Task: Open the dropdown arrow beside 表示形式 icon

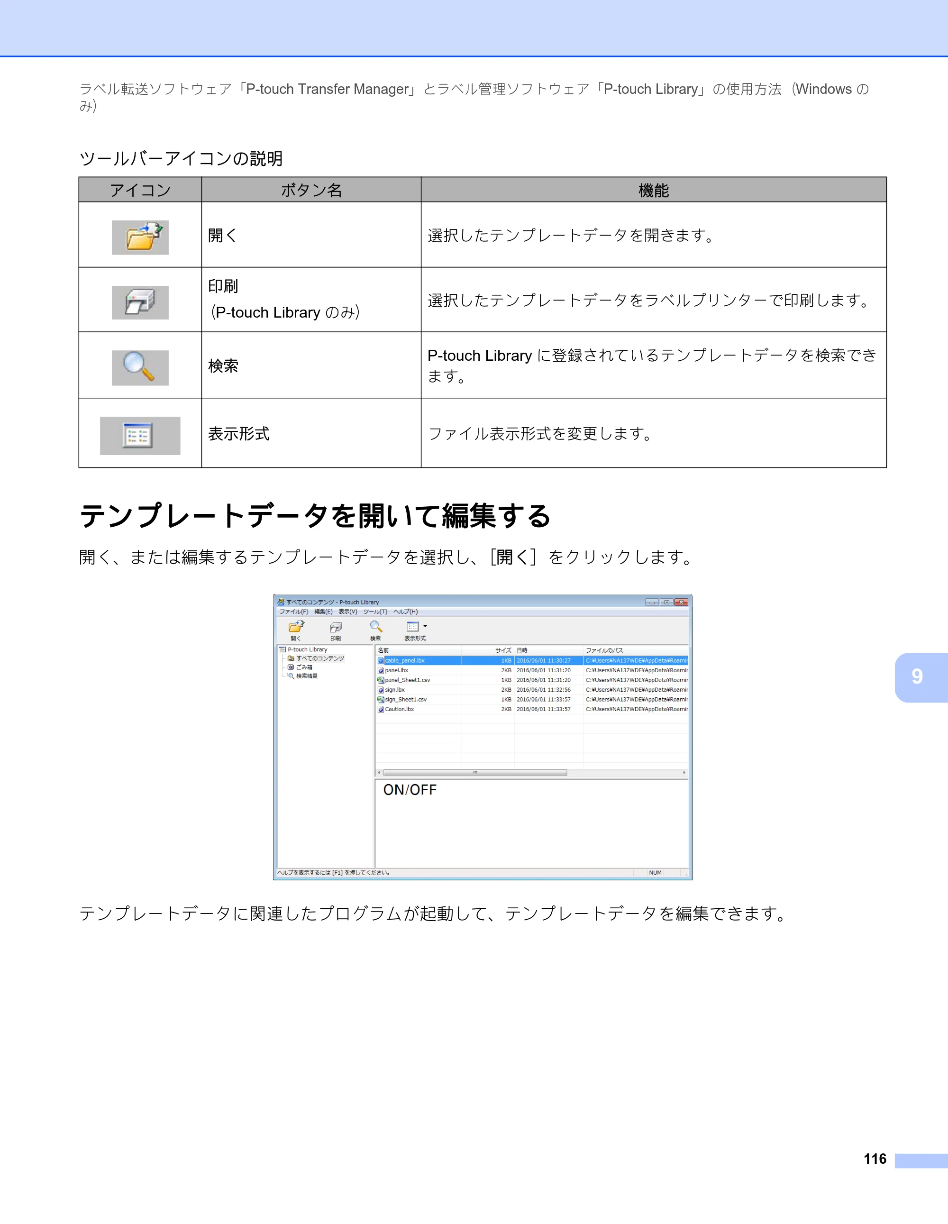Action: pyautogui.click(x=425, y=626)
